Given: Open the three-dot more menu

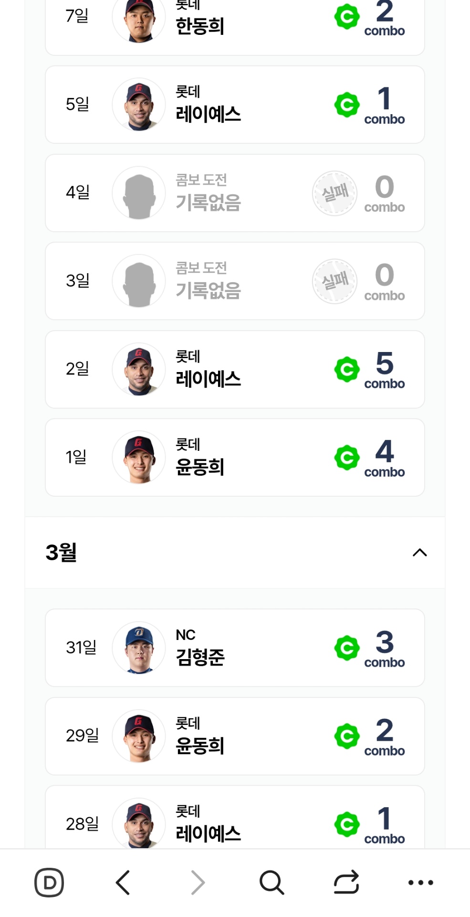Looking at the screenshot, I should click(x=420, y=882).
